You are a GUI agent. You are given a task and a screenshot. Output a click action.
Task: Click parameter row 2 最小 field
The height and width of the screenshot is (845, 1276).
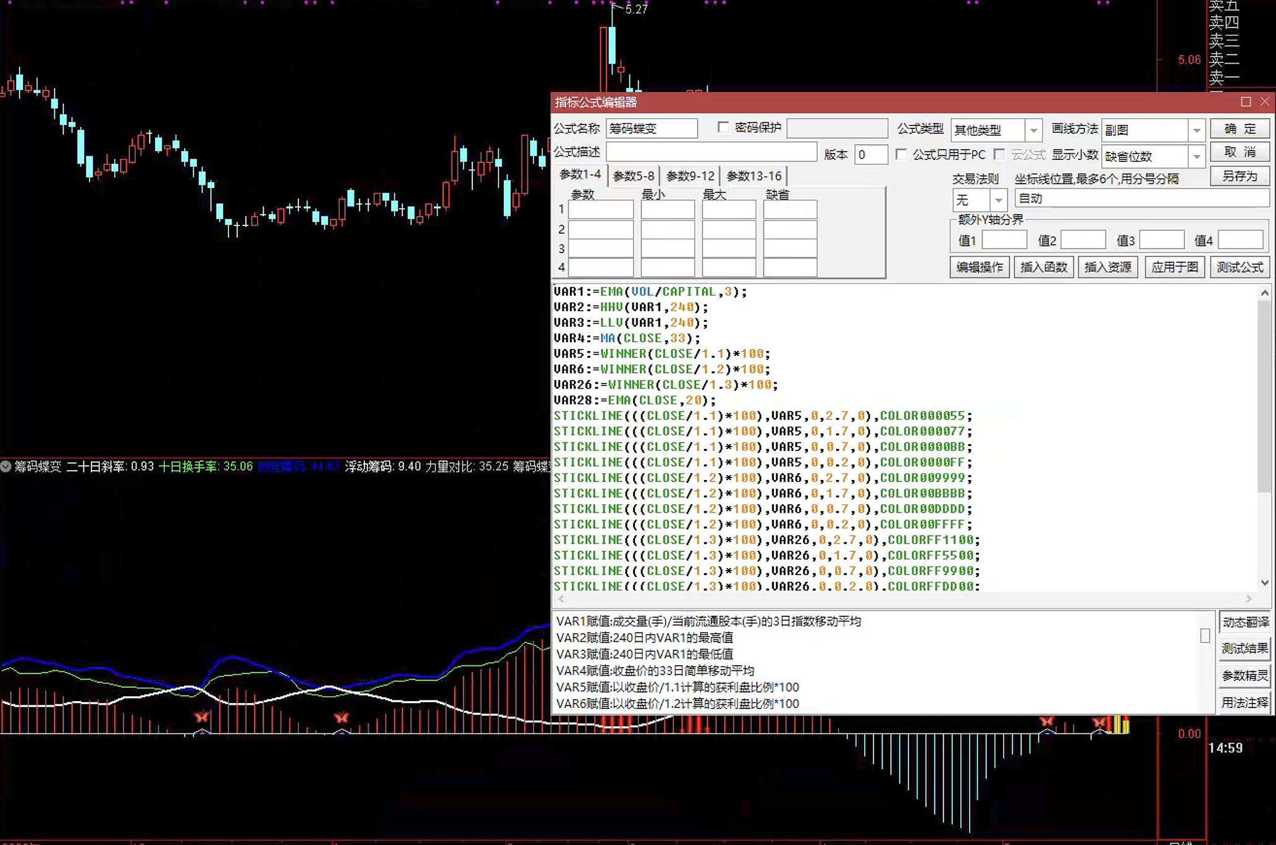tap(668, 229)
